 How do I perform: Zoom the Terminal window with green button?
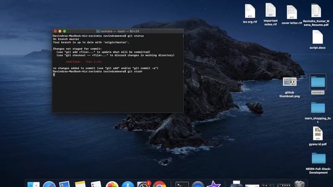click(65, 31)
